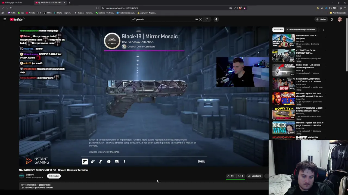Screen dimensions: 348x195
Task: Click the weapon inspect info icon
Action: pos(109,161)
